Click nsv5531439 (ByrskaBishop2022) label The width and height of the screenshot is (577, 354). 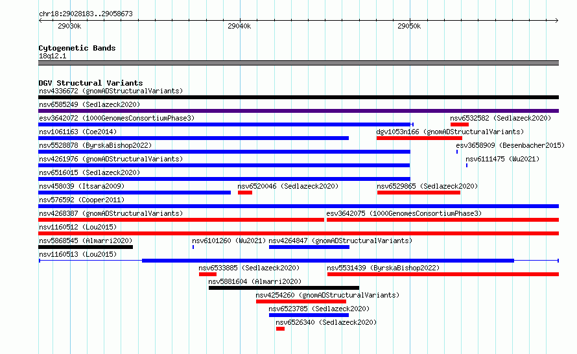point(383,268)
